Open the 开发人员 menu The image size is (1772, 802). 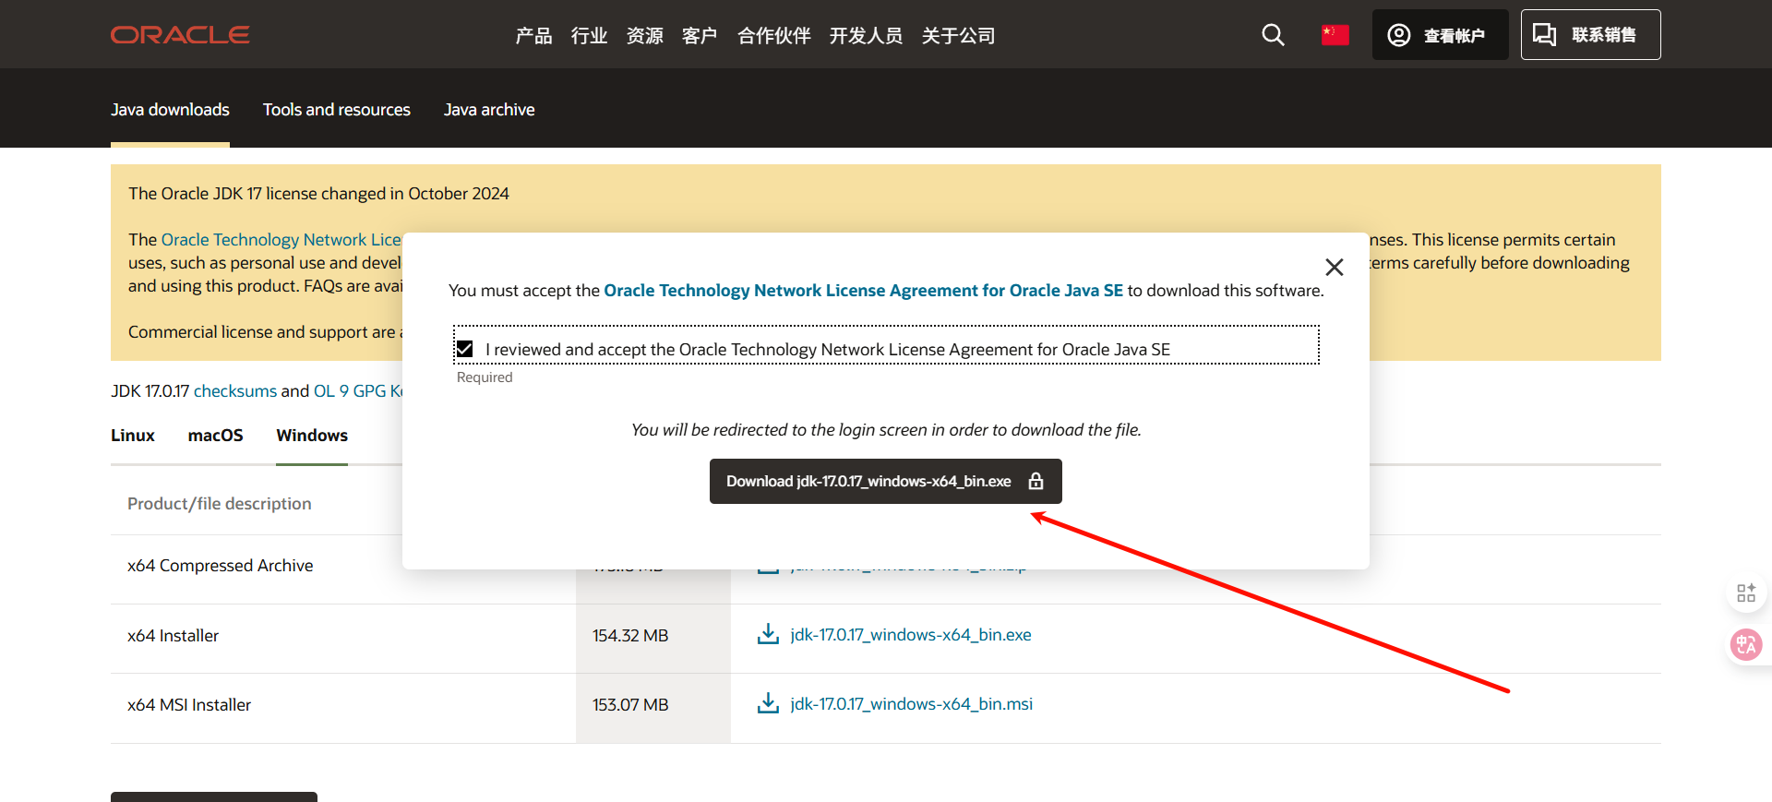tap(866, 36)
